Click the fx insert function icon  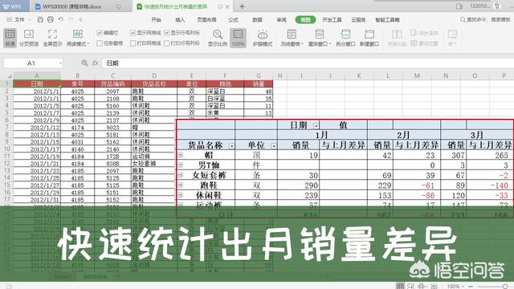95,63
